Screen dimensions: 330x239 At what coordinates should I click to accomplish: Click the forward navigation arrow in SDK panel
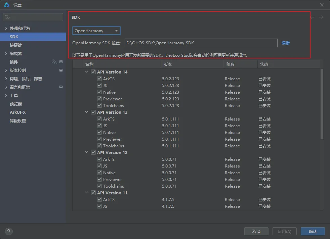(321, 17)
